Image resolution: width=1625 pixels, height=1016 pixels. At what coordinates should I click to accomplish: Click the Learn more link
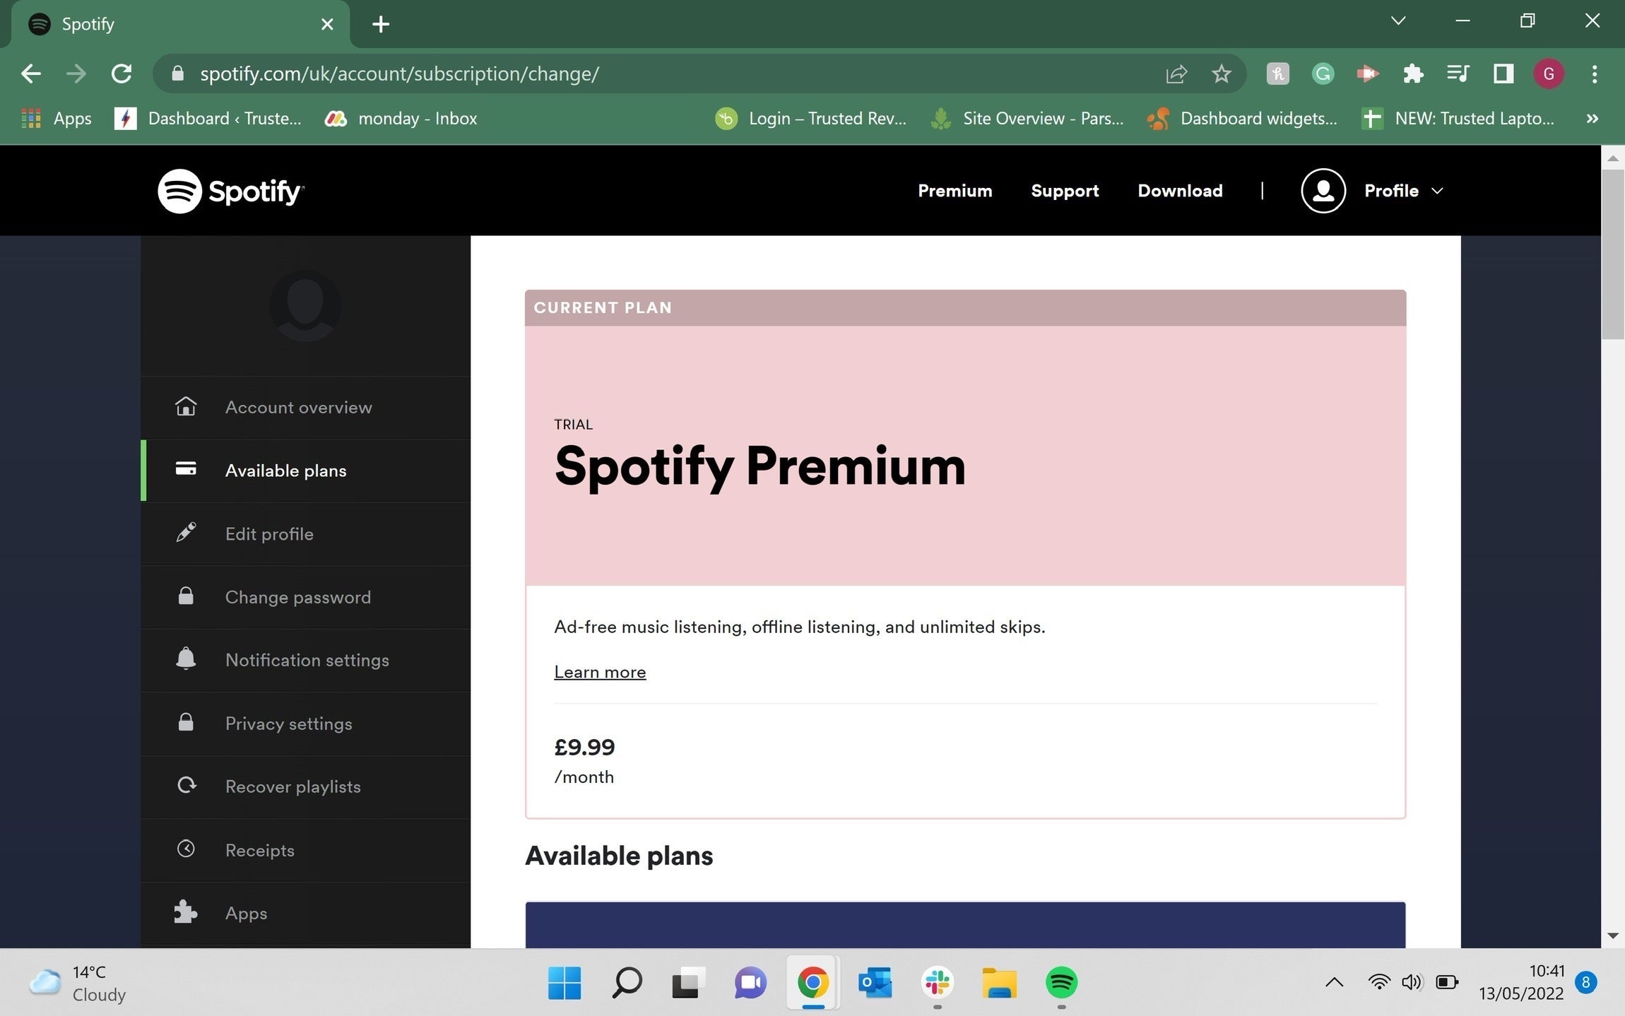pyautogui.click(x=600, y=672)
